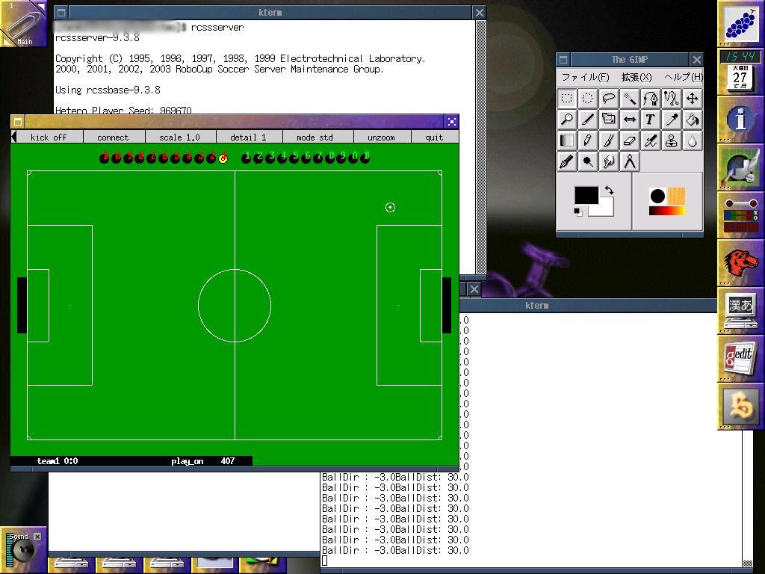
Task: Click the black foreground color swatch
Action: (586, 195)
